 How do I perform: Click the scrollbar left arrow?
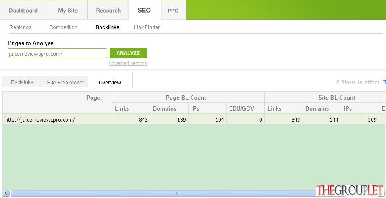pos(6,193)
